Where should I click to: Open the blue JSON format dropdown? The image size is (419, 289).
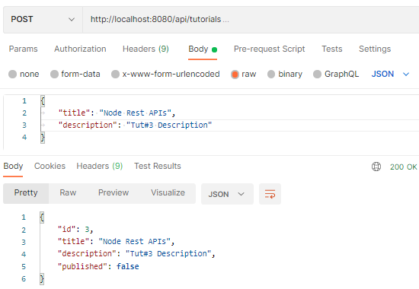pyautogui.click(x=390, y=74)
